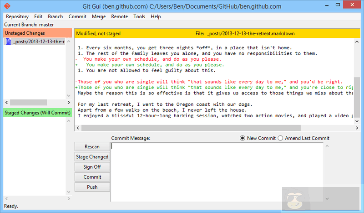The width and height of the screenshot is (364, 213).
Task: Click inside the commit message text box
Action: tap(217, 171)
